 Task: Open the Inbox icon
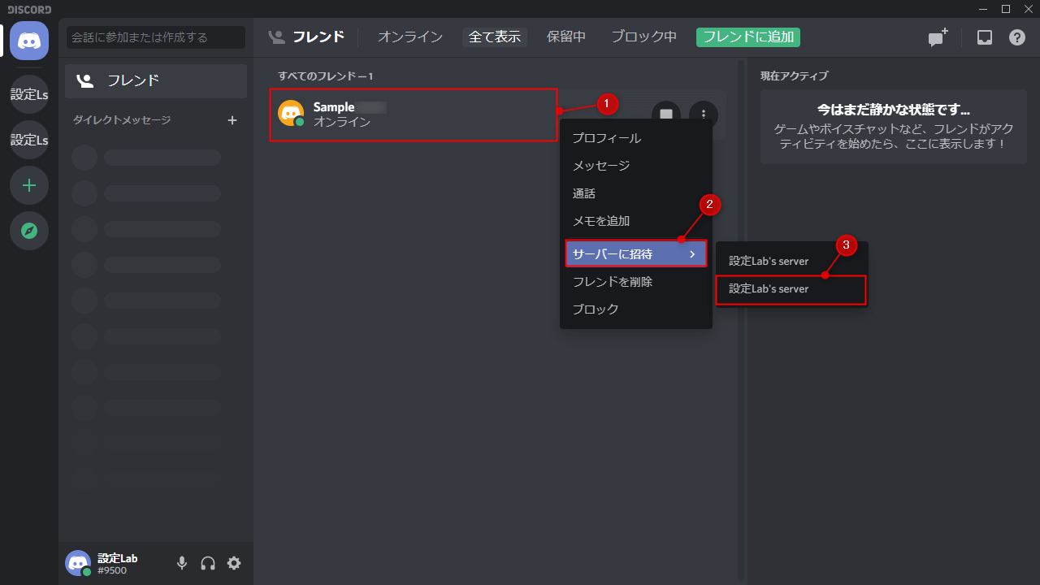(985, 37)
